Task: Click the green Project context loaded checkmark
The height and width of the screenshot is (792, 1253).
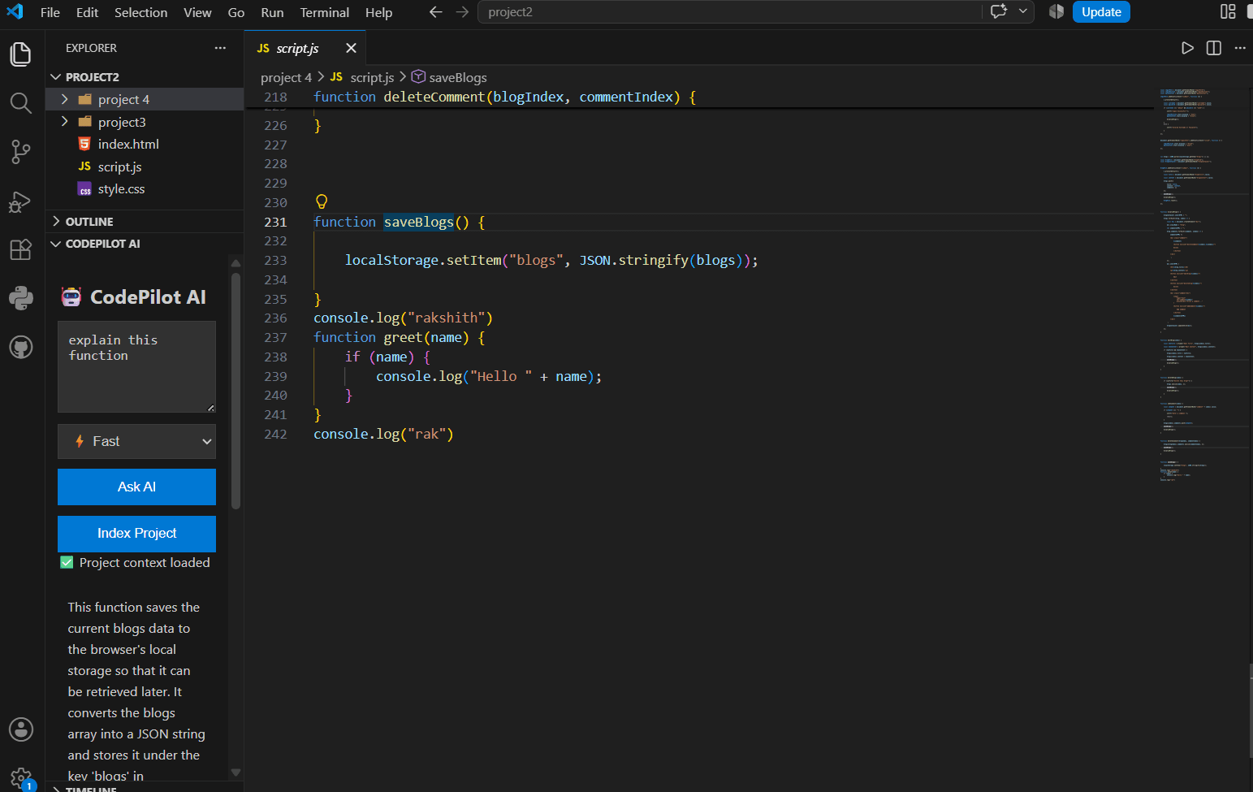Action: (x=67, y=562)
